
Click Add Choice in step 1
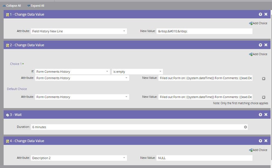(258, 23)
